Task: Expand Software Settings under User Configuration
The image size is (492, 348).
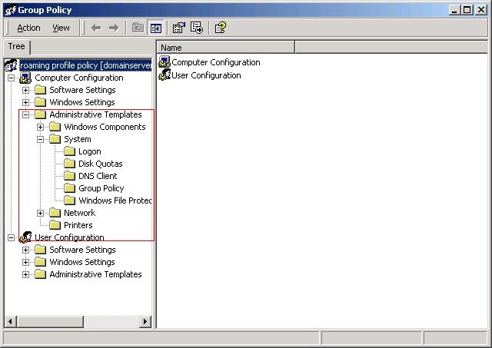Action: 25,250
